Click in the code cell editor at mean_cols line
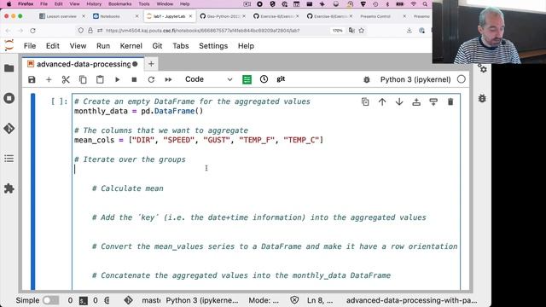The height and width of the screenshot is (307, 546). (199, 140)
